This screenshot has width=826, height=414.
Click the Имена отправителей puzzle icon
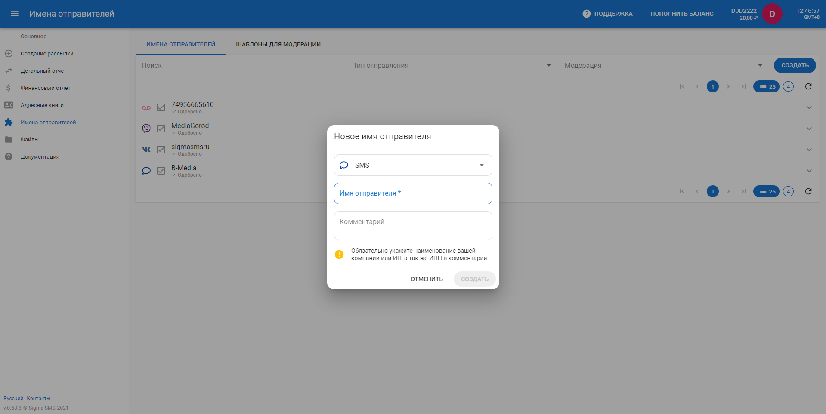click(9, 123)
